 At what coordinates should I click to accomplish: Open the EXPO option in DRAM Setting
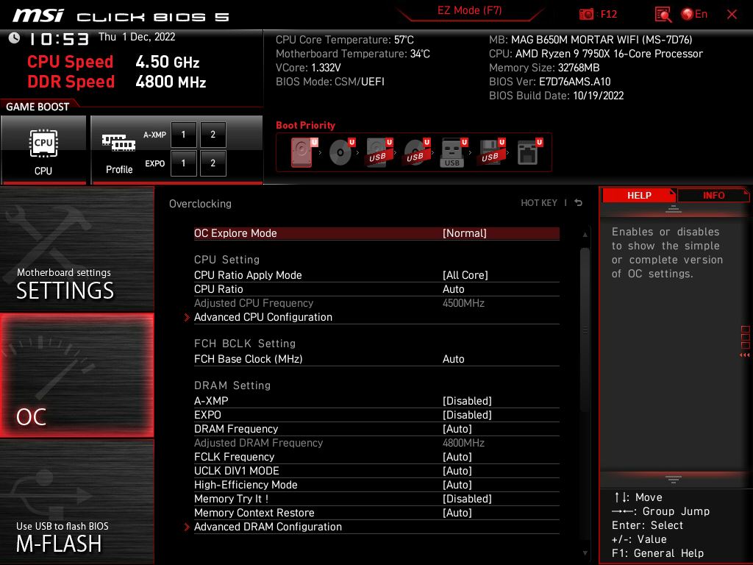tap(376, 415)
